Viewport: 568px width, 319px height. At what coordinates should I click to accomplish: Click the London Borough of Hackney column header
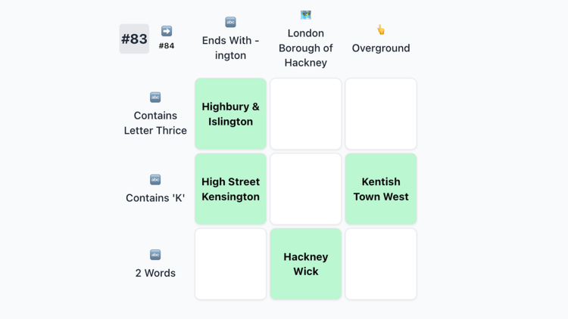point(306,48)
